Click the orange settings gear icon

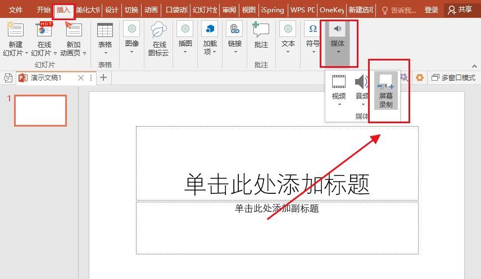coord(419,77)
